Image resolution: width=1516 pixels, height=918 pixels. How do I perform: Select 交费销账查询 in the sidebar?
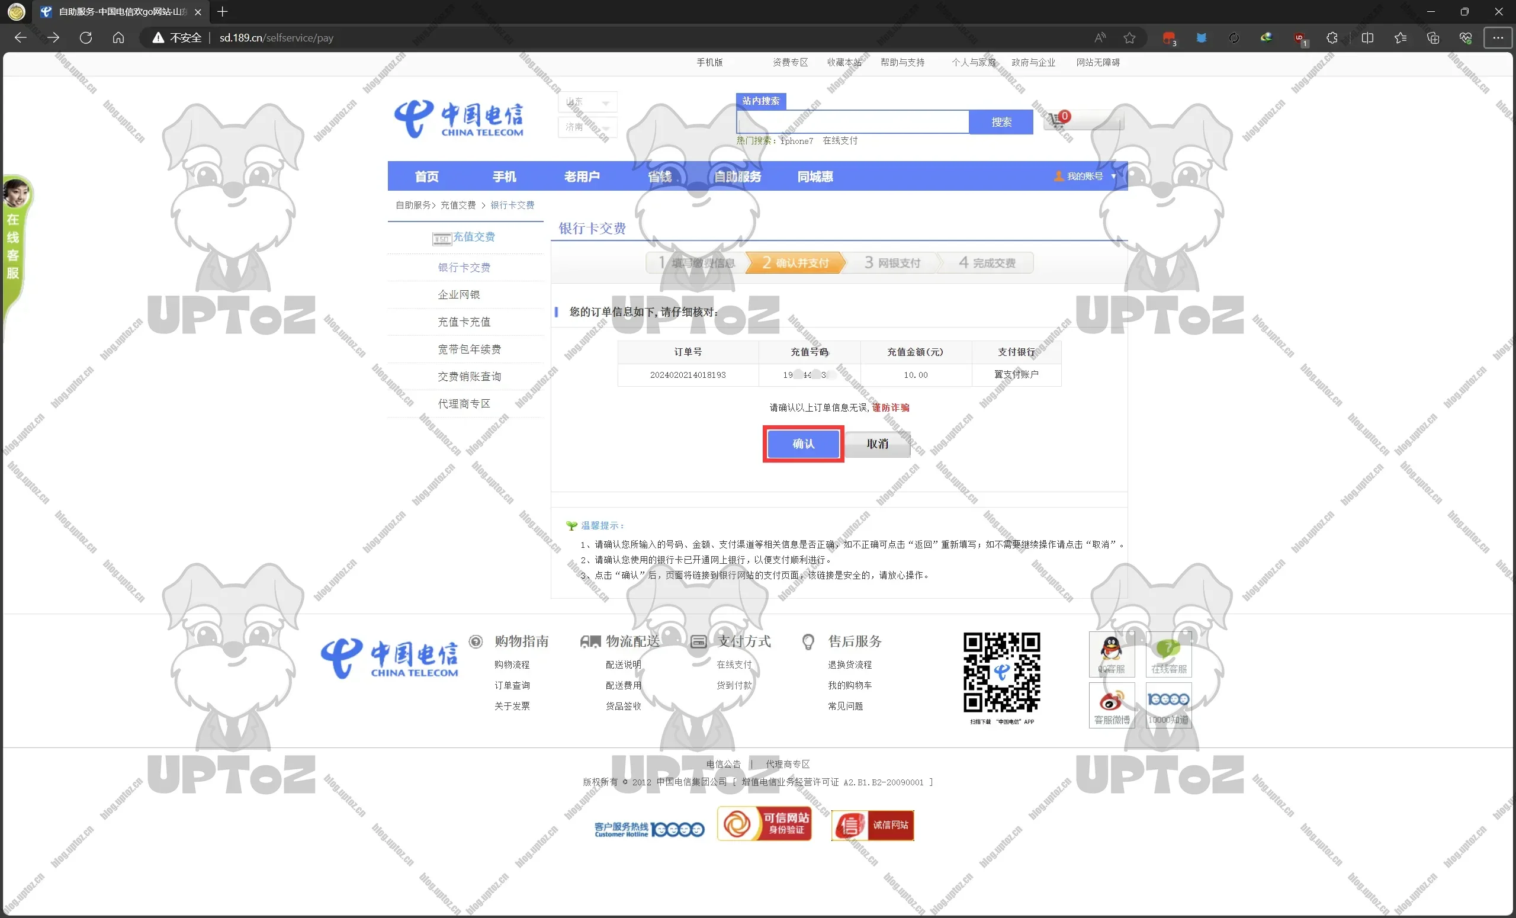click(469, 376)
